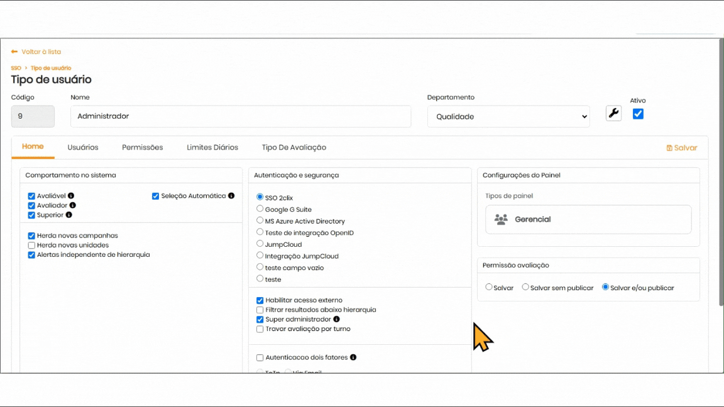Click info icon next to Superior

[x=69, y=215]
